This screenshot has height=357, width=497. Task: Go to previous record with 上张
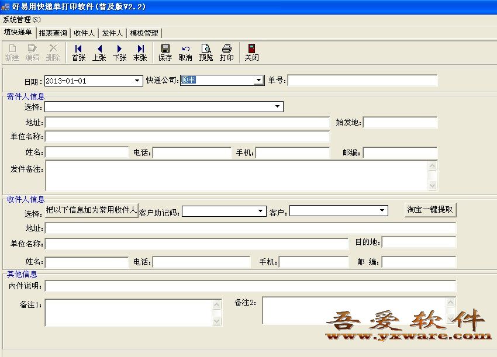(x=99, y=52)
